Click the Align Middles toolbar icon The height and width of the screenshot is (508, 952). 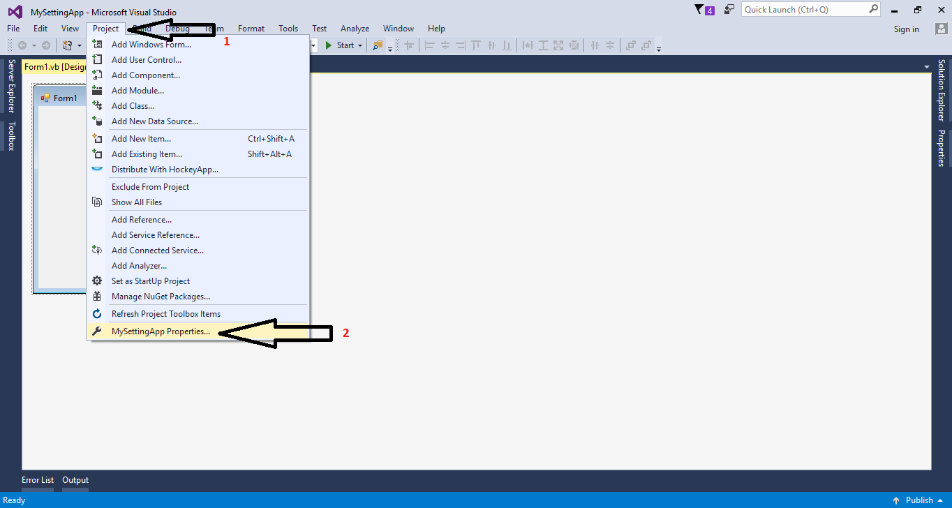[x=491, y=45]
